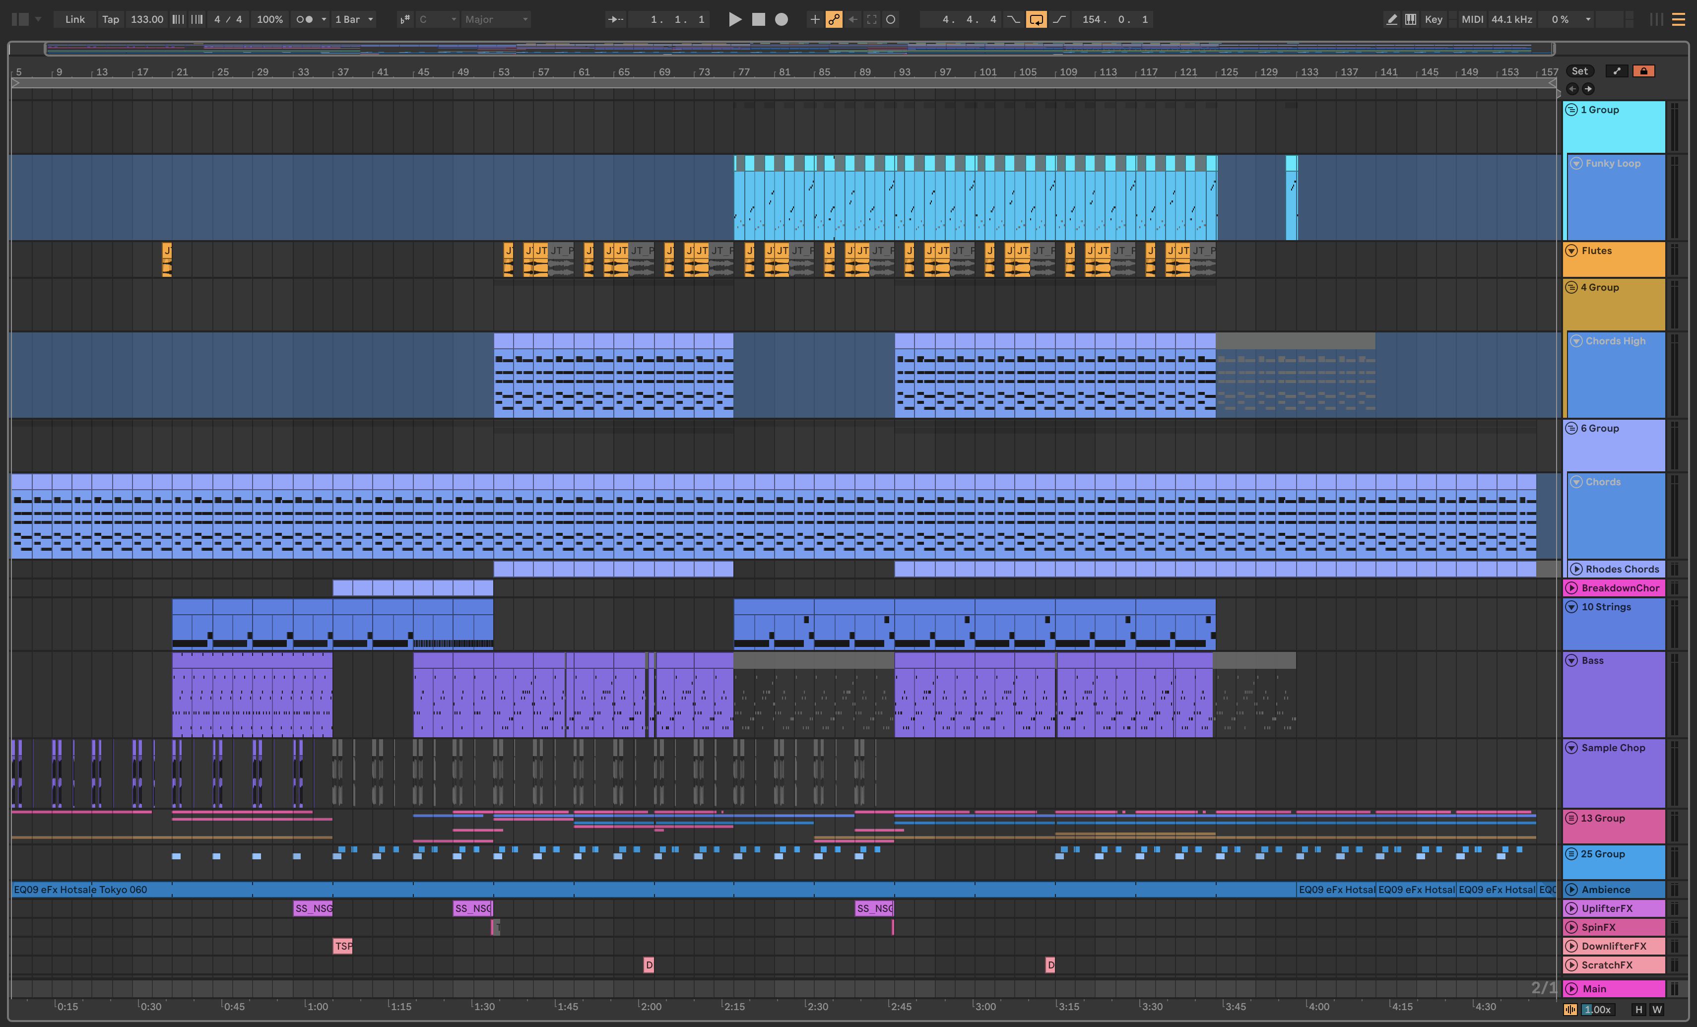Arm the Arrangement Record button
The width and height of the screenshot is (1697, 1027).
781,19
